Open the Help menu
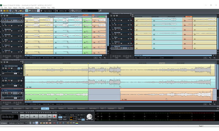Viewport: 219px width, 131px height. point(53,8)
